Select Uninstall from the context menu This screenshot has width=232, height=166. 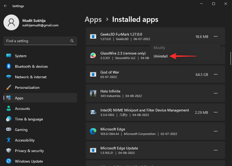coord(161,56)
